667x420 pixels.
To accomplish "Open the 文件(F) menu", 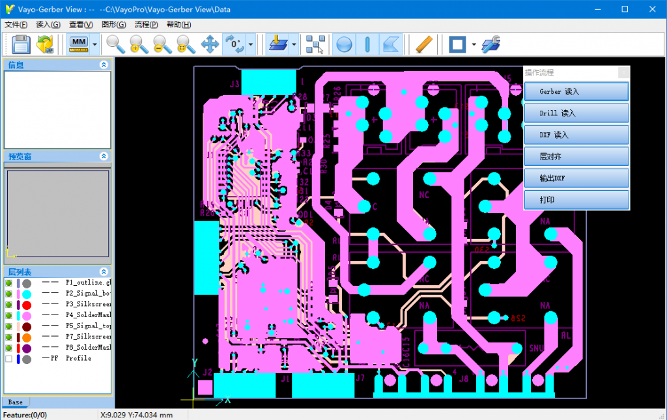I will tap(16, 25).
